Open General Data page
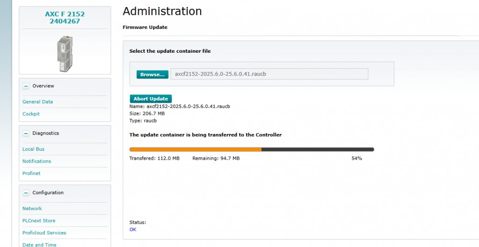The height and width of the screenshot is (247, 479). (x=37, y=102)
